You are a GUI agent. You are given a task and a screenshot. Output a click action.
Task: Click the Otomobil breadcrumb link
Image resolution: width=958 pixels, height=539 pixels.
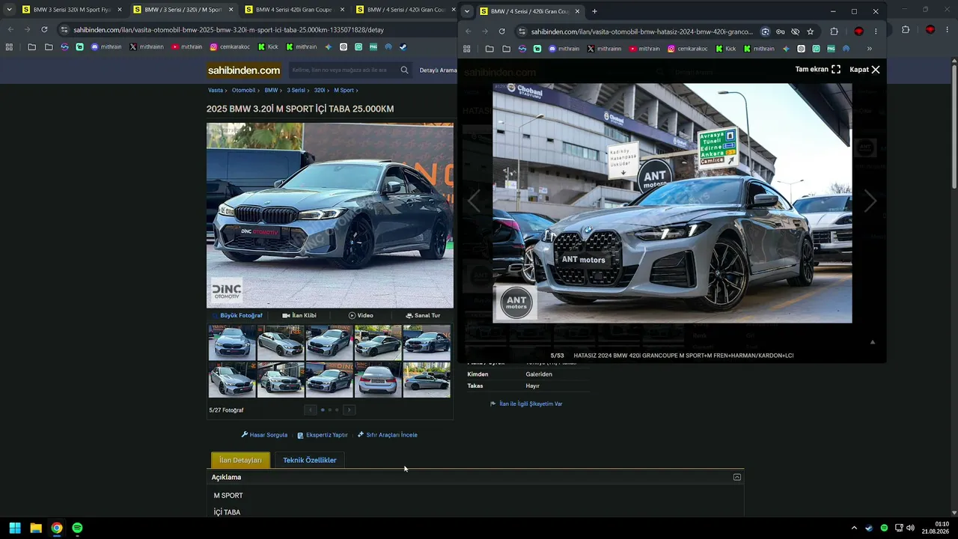(243, 90)
